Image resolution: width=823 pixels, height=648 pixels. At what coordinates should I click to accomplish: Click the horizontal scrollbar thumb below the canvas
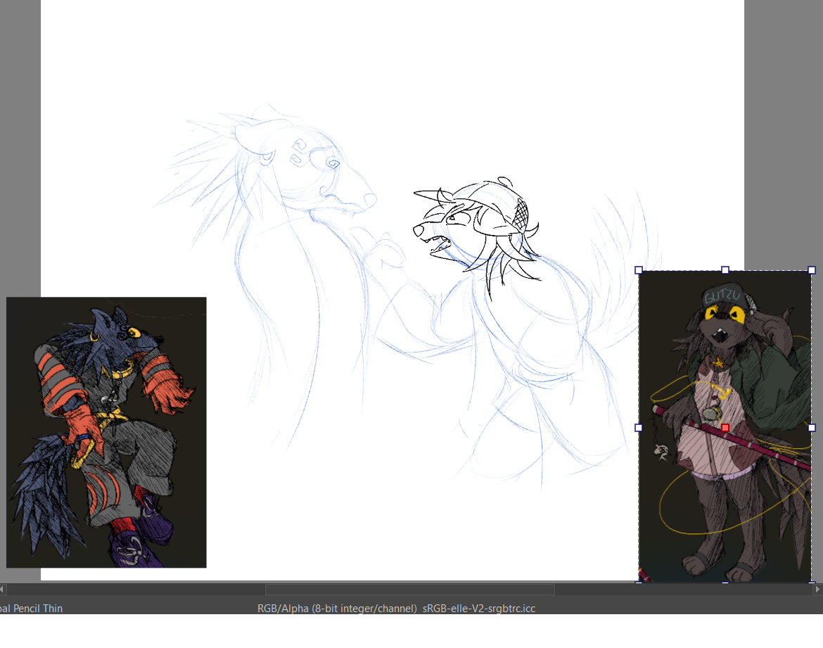point(410,589)
